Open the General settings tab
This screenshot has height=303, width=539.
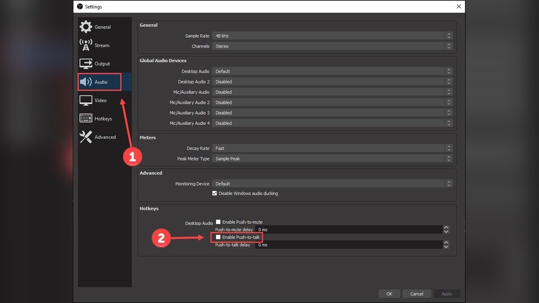(x=105, y=27)
